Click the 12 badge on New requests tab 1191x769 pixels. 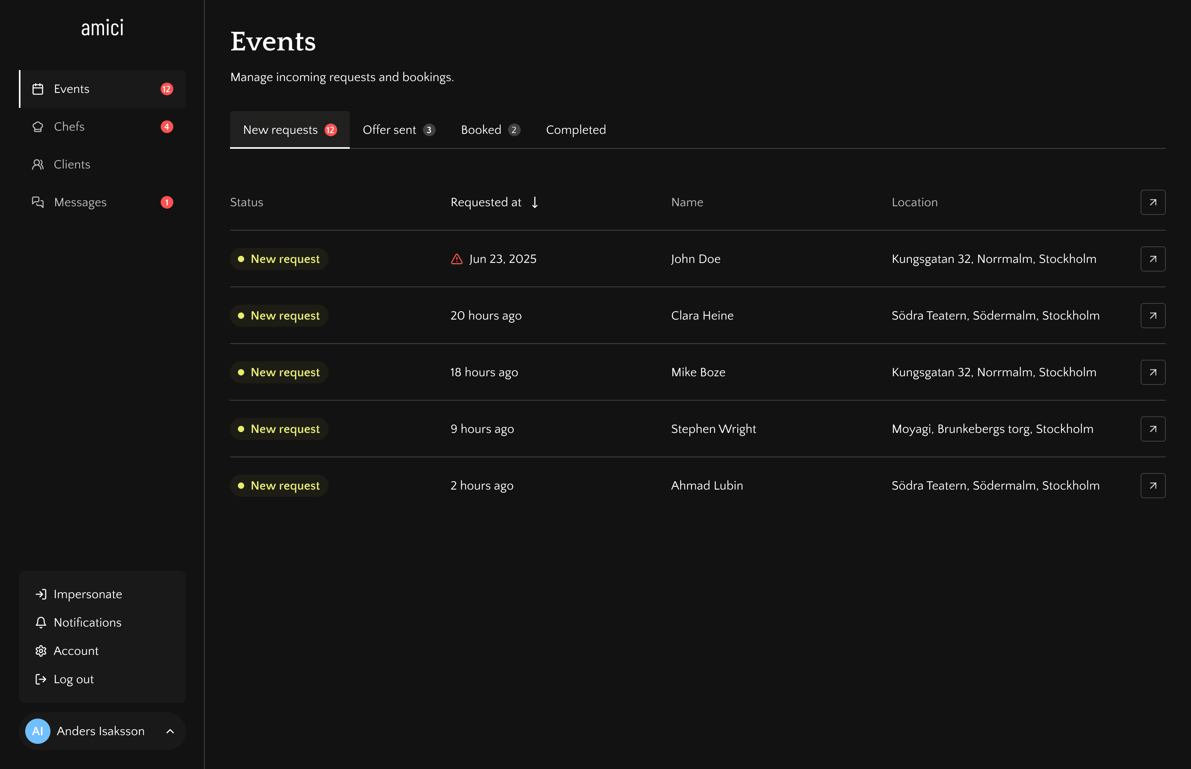331,130
